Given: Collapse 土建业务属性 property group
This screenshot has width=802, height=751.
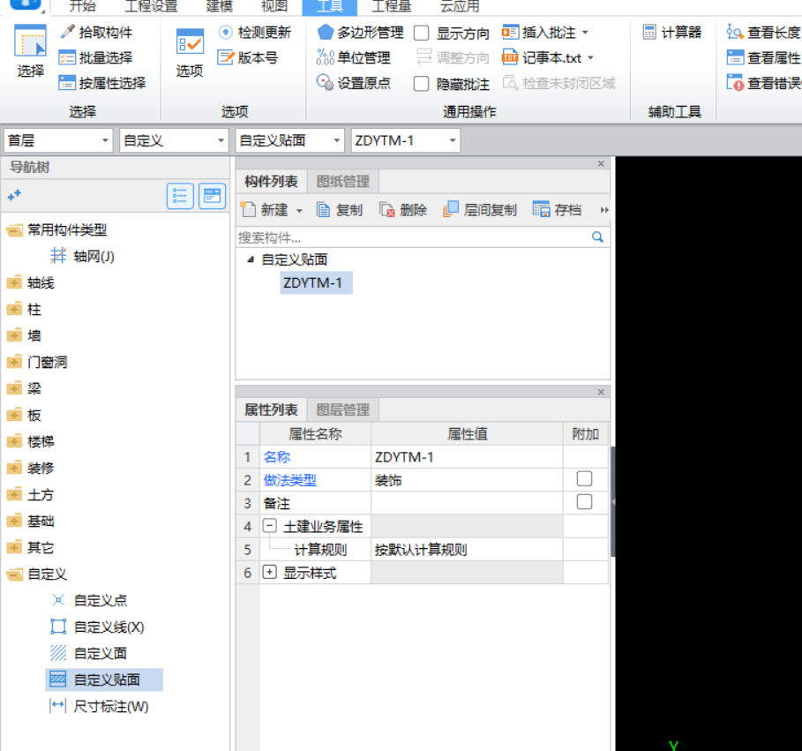Looking at the screenshot, I should 270,525.
